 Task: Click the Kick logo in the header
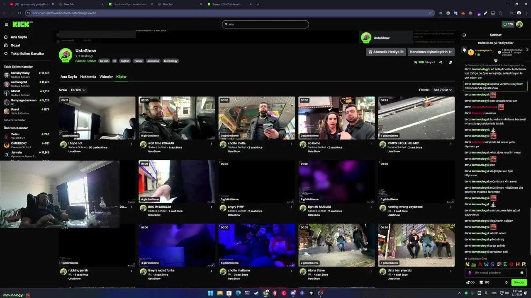(22, 24)
